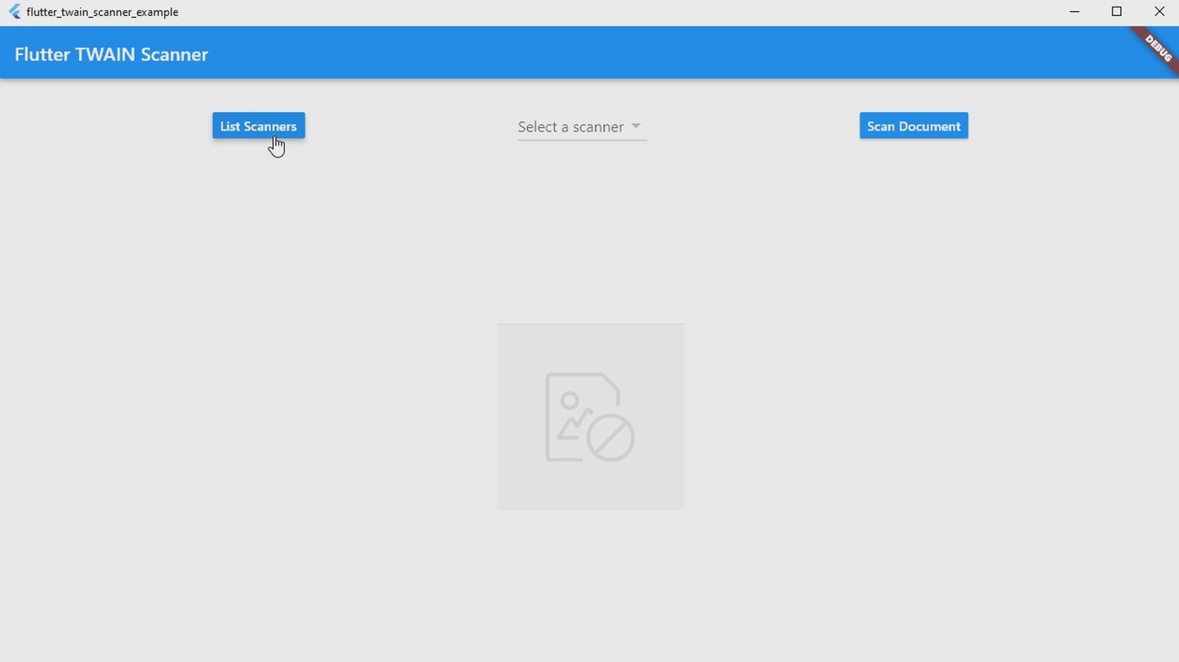Click the red DEBUG corner banner
The height and width of the screenshot is (662, 1179).
(1158, 49)
